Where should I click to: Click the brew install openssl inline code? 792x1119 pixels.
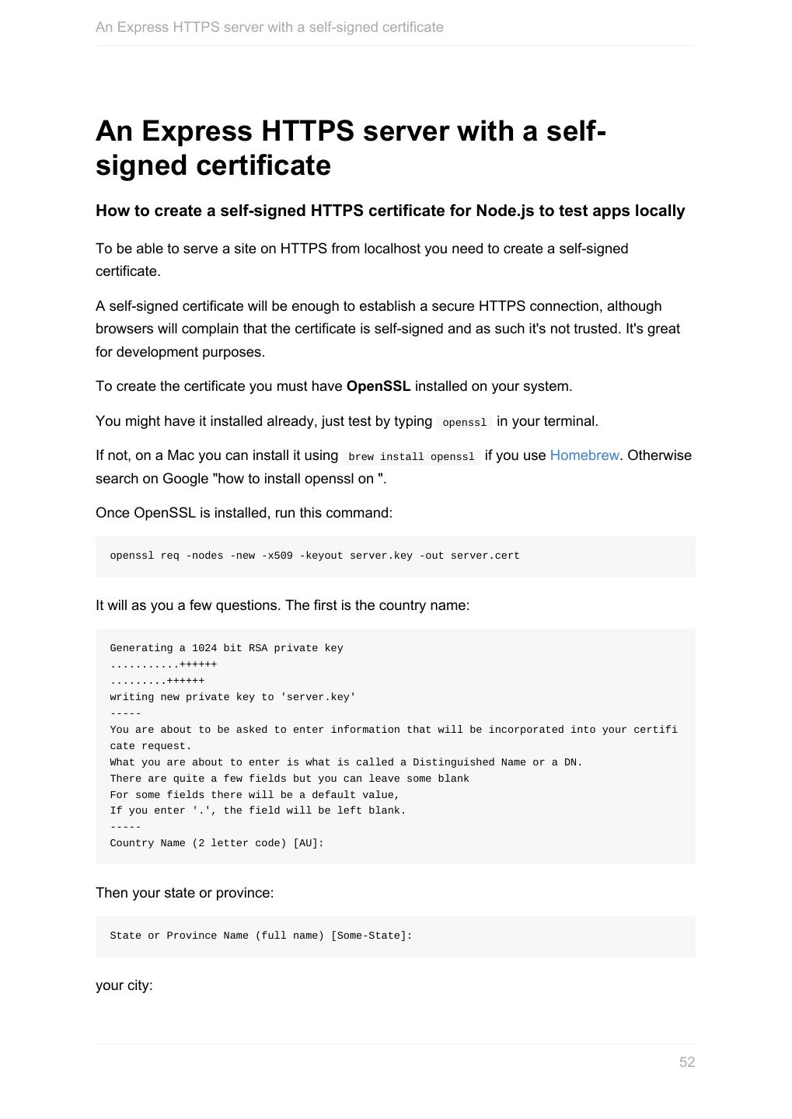[411, 456]
